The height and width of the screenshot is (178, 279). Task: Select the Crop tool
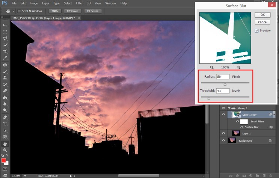[x=5, y=51]
